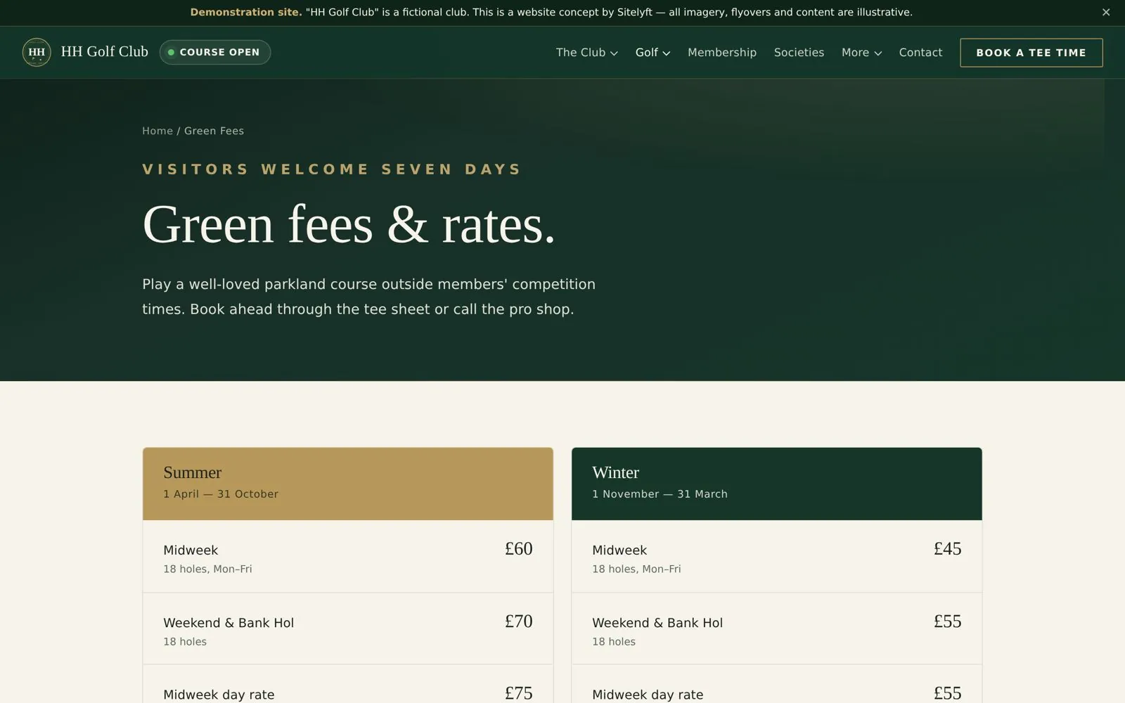Click the Summer Midweek £60 price
This screenshot has width=1125, height=703.
coord(519,549)
